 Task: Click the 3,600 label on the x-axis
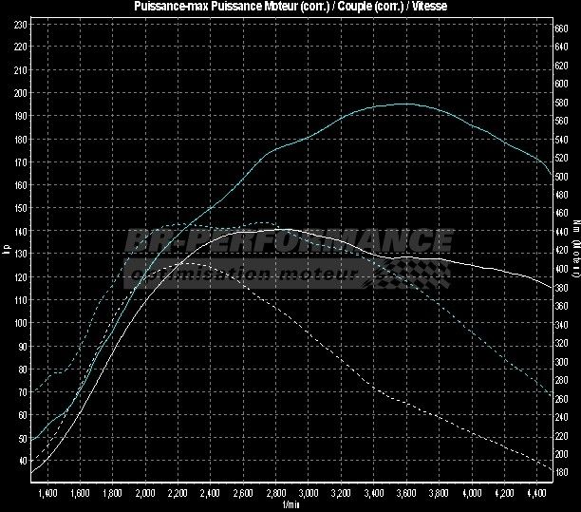(406, 494)
